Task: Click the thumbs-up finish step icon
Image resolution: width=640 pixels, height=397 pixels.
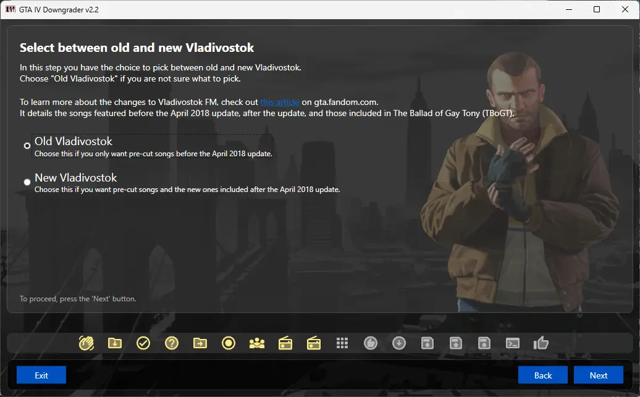Action: [541, 343]
